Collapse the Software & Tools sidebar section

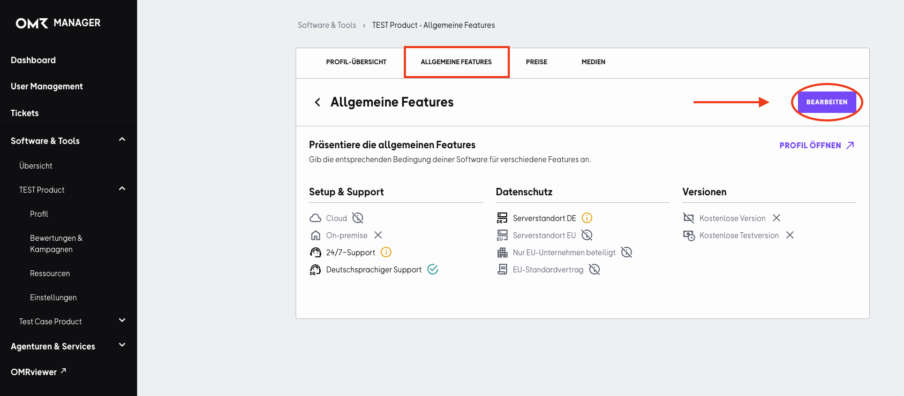[122, 140]
